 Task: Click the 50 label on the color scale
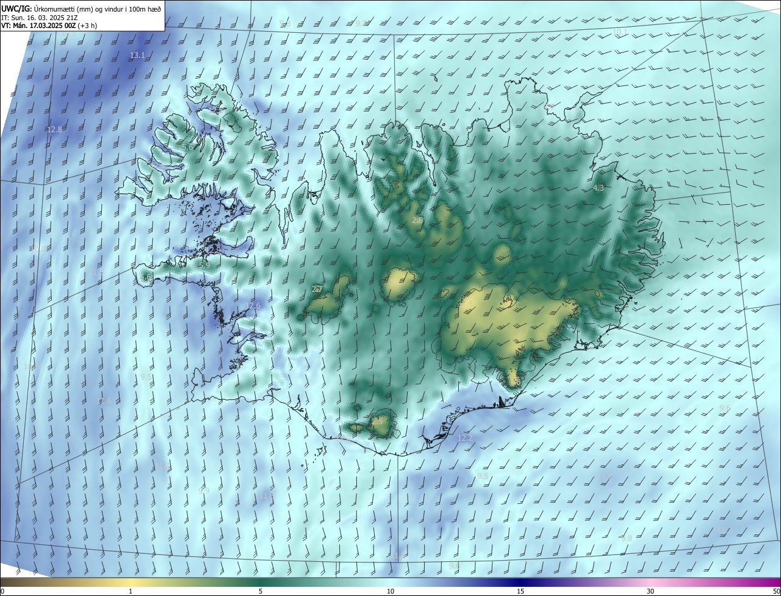[x=776, y=592]
